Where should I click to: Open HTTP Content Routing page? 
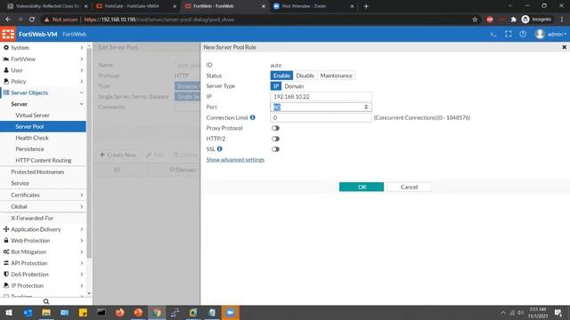(x=44, y=160)
